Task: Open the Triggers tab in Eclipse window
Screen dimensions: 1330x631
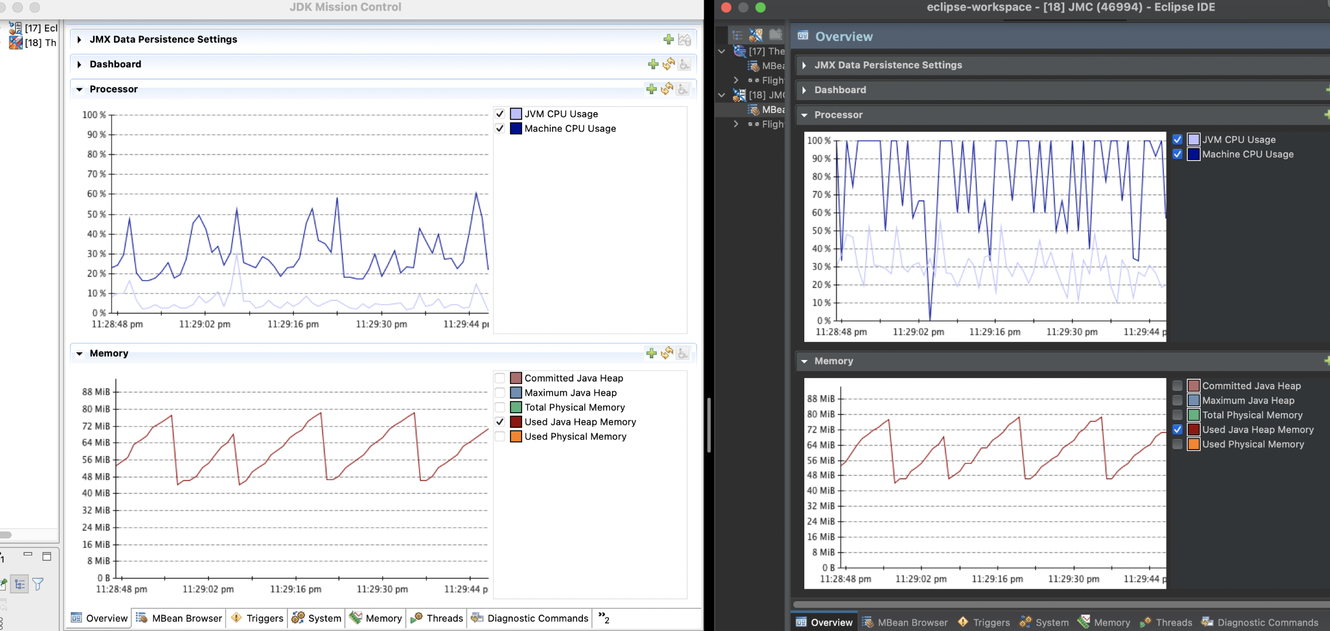Action: click(x=984, y=622)
